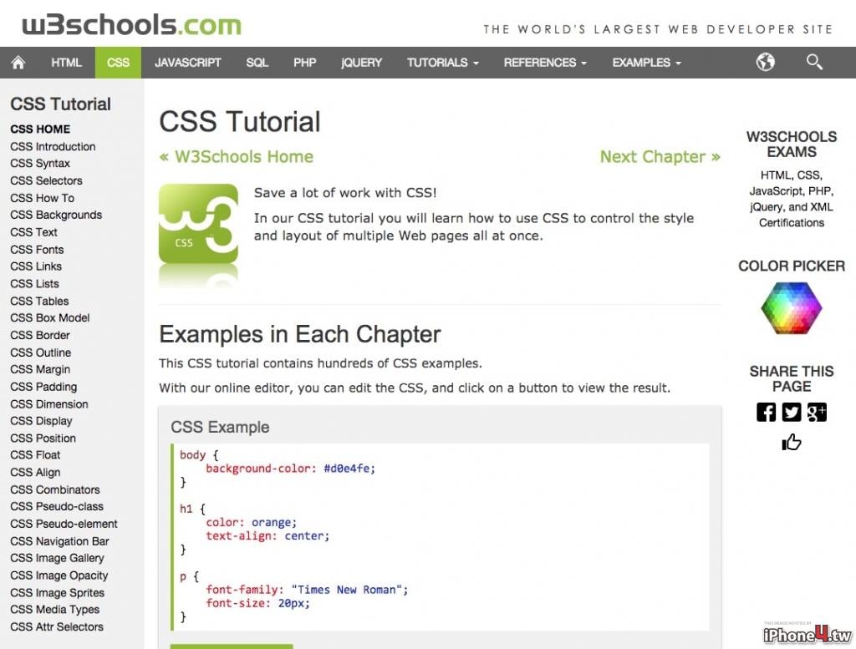Select CSS HOME in sidebar
This screenshot has width=856, height=649.
[x=40, y=129]
